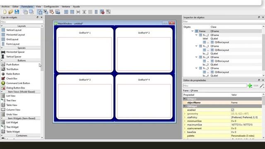Image resolution: width=265 pixels, height=149 pixels.
Task: Choose the Check Box widget
Action: pyautogui.click(x=12, y=79)
